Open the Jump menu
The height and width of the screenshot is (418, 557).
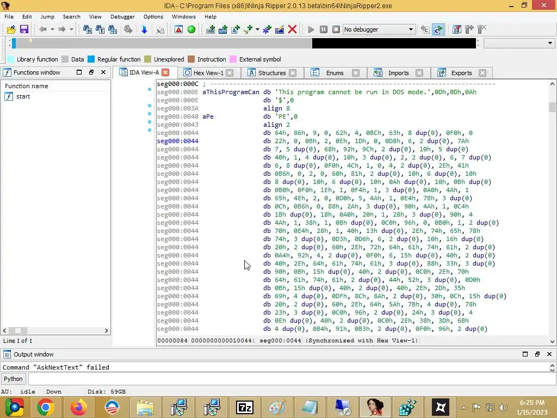pos(47,17)
